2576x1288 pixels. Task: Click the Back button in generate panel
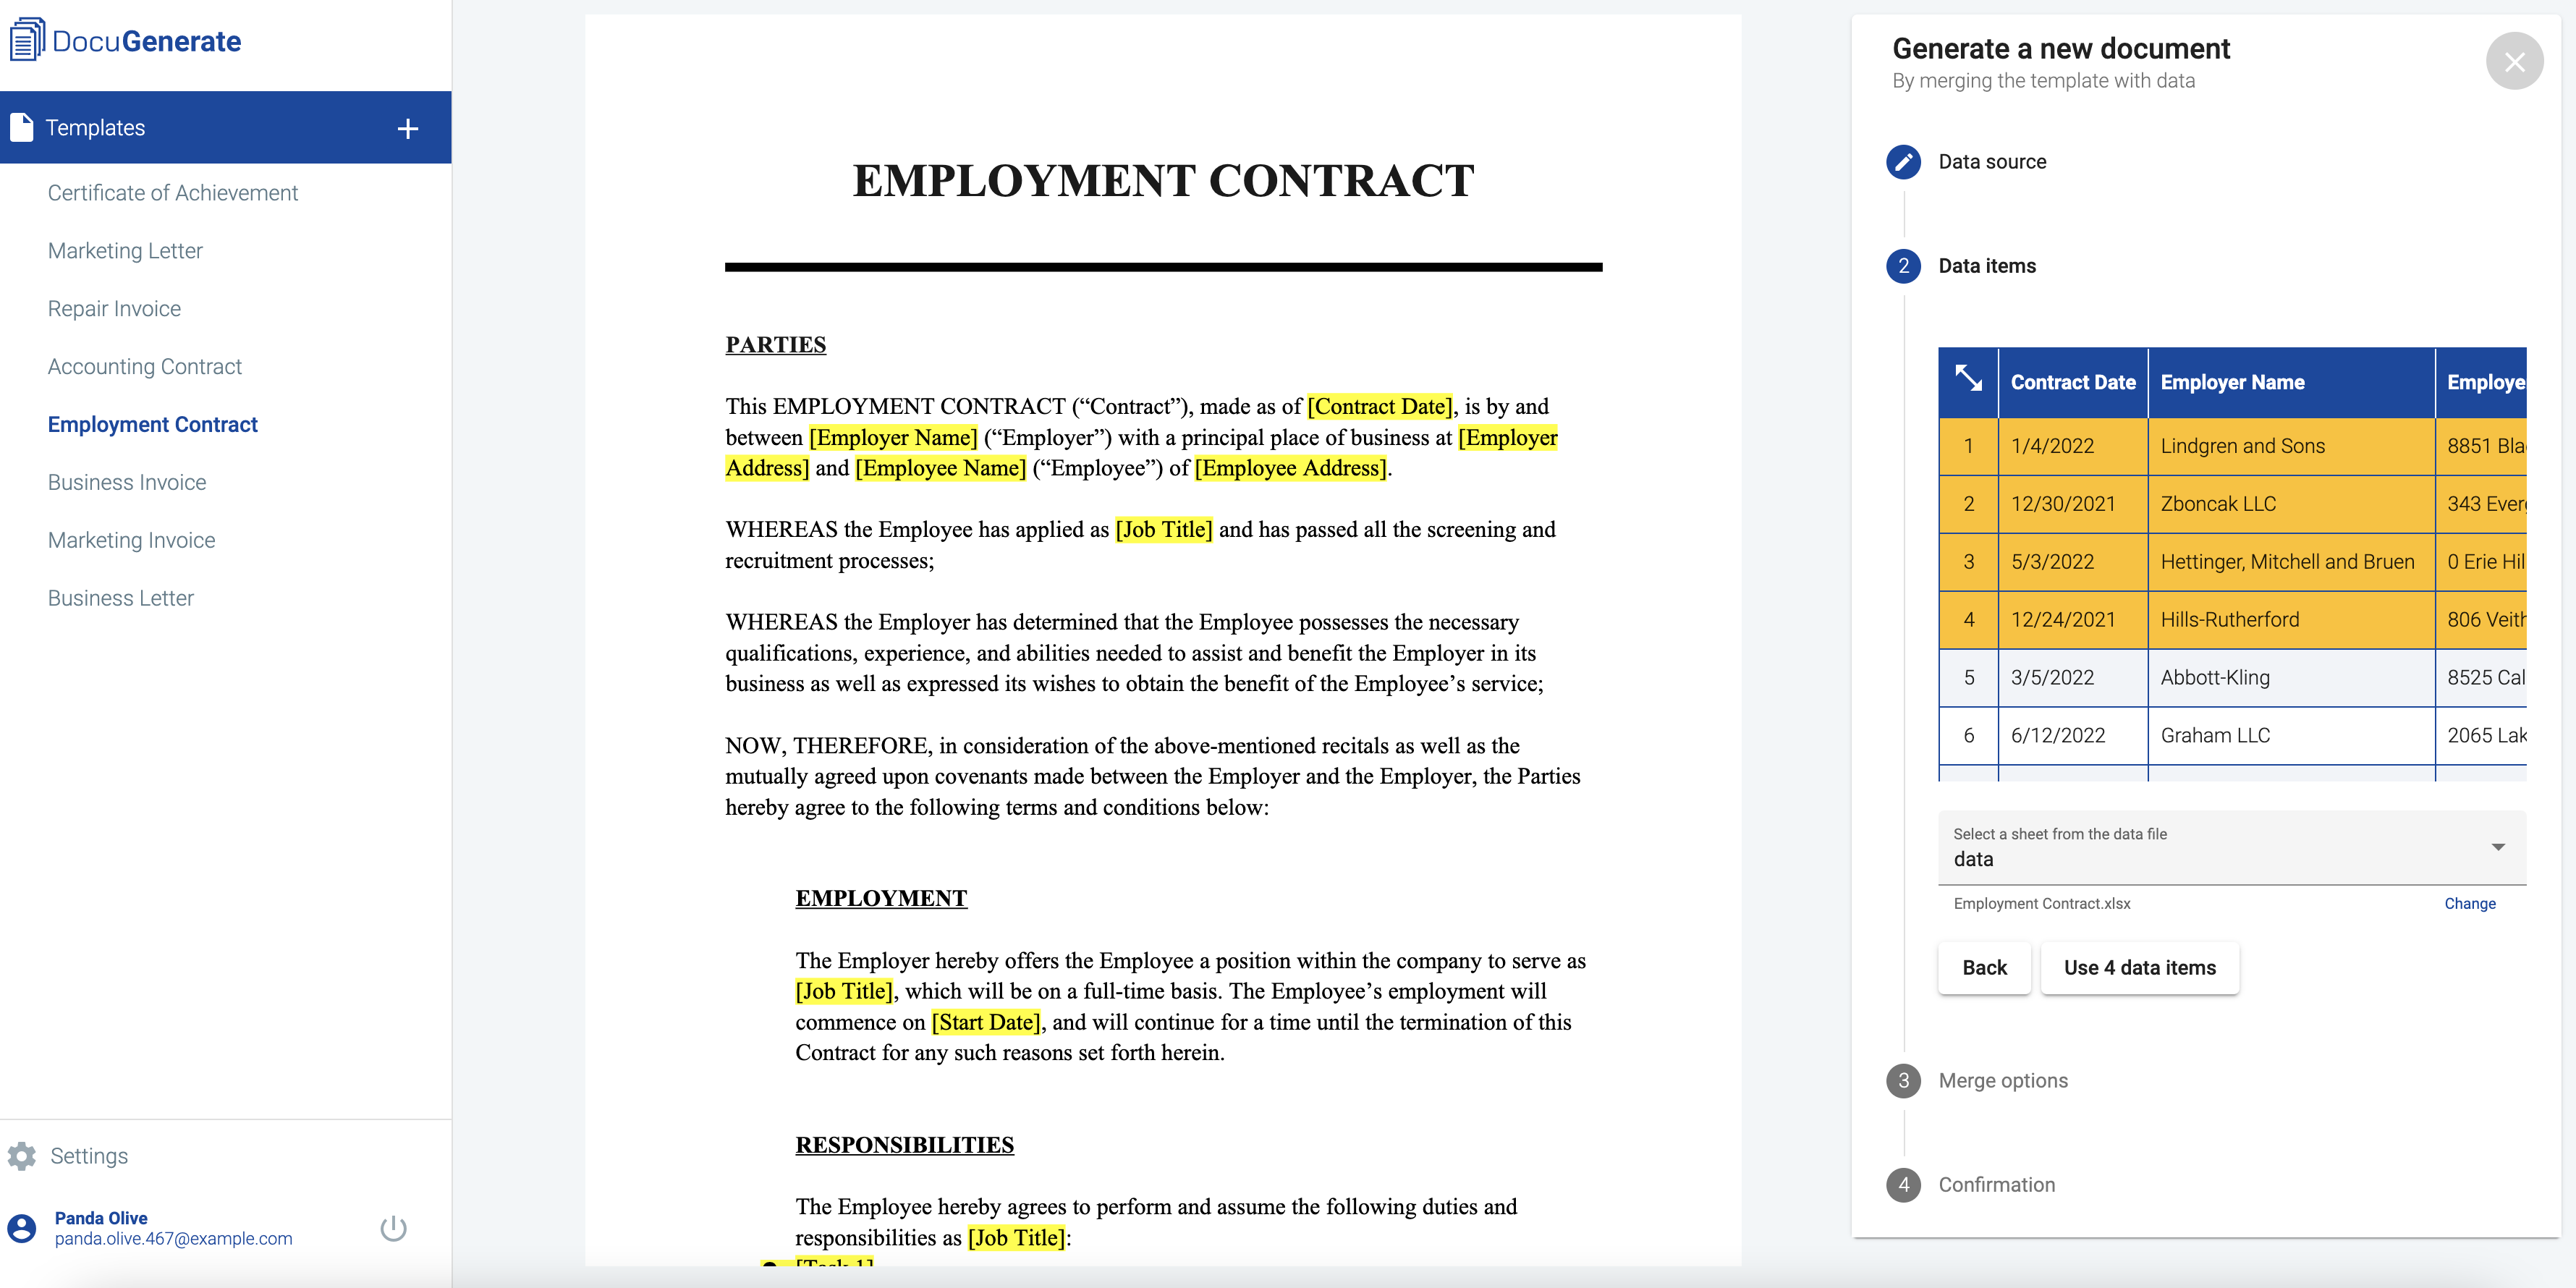[x=1983, y=967]
